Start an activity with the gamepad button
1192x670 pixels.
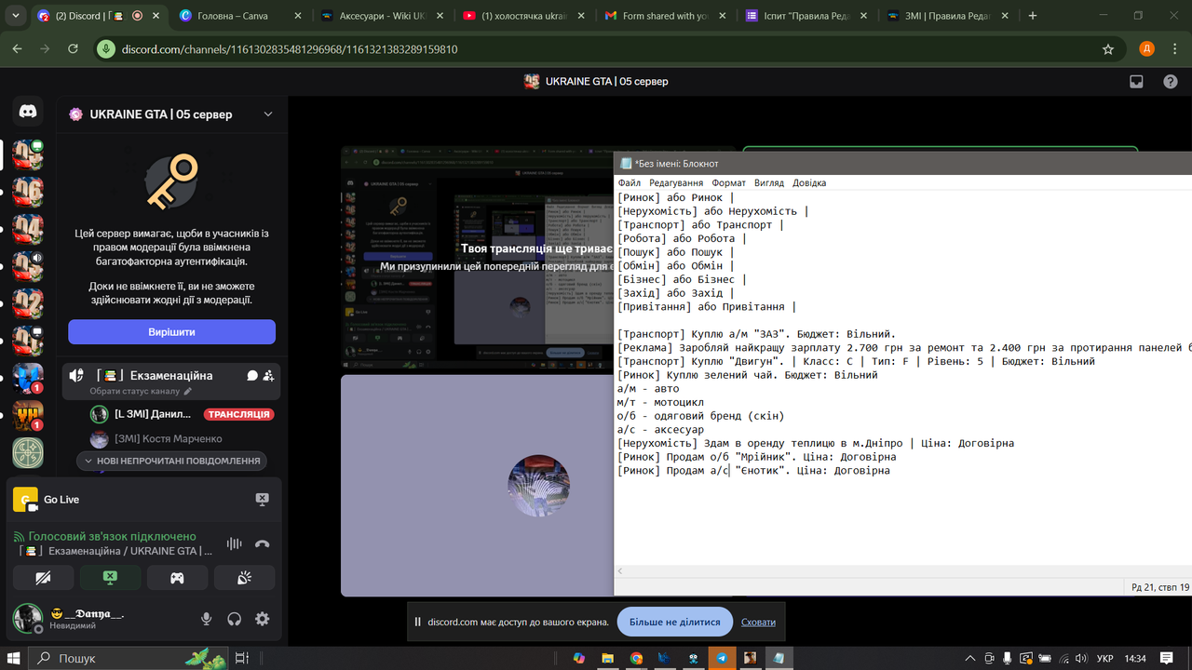[177, 578]
